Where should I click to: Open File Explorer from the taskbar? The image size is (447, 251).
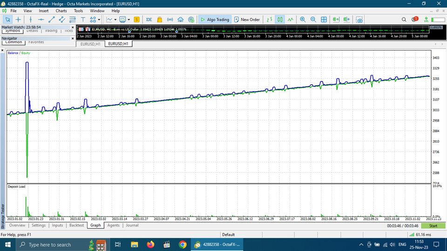pos(134,245)
